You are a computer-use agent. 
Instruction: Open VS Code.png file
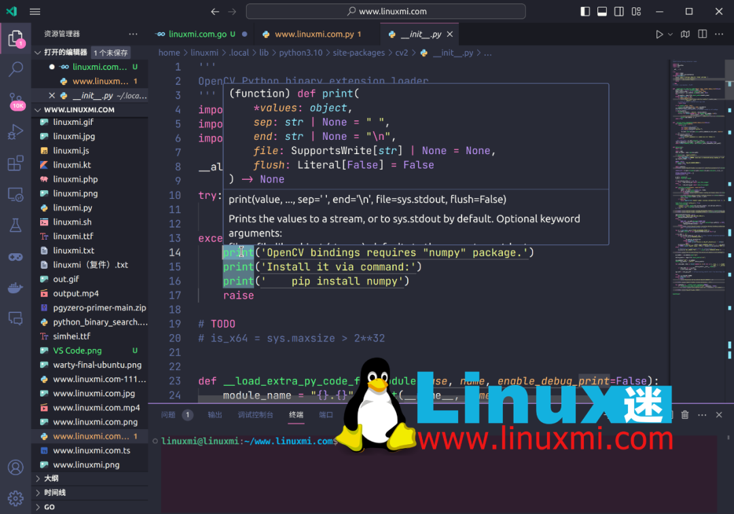(x=90, y=350)
